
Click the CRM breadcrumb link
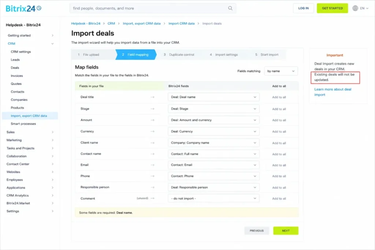111,23
